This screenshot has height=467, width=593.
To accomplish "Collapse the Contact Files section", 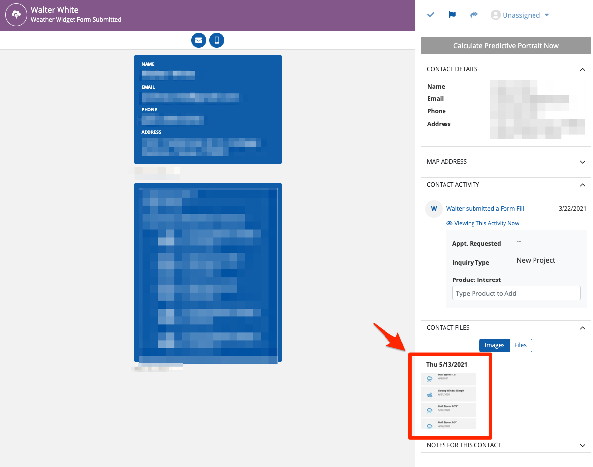I will click(582, 328).
